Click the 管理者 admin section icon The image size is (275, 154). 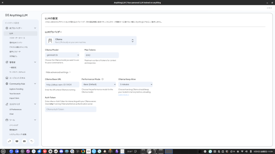(7, 62)
